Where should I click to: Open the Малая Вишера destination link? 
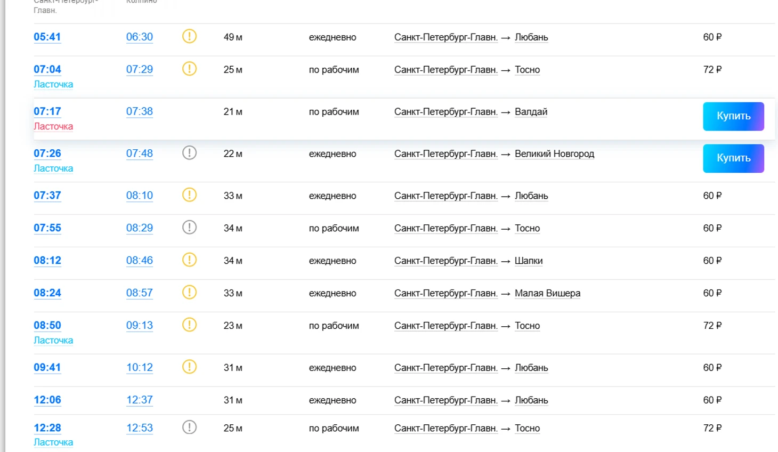pos(547,293)
